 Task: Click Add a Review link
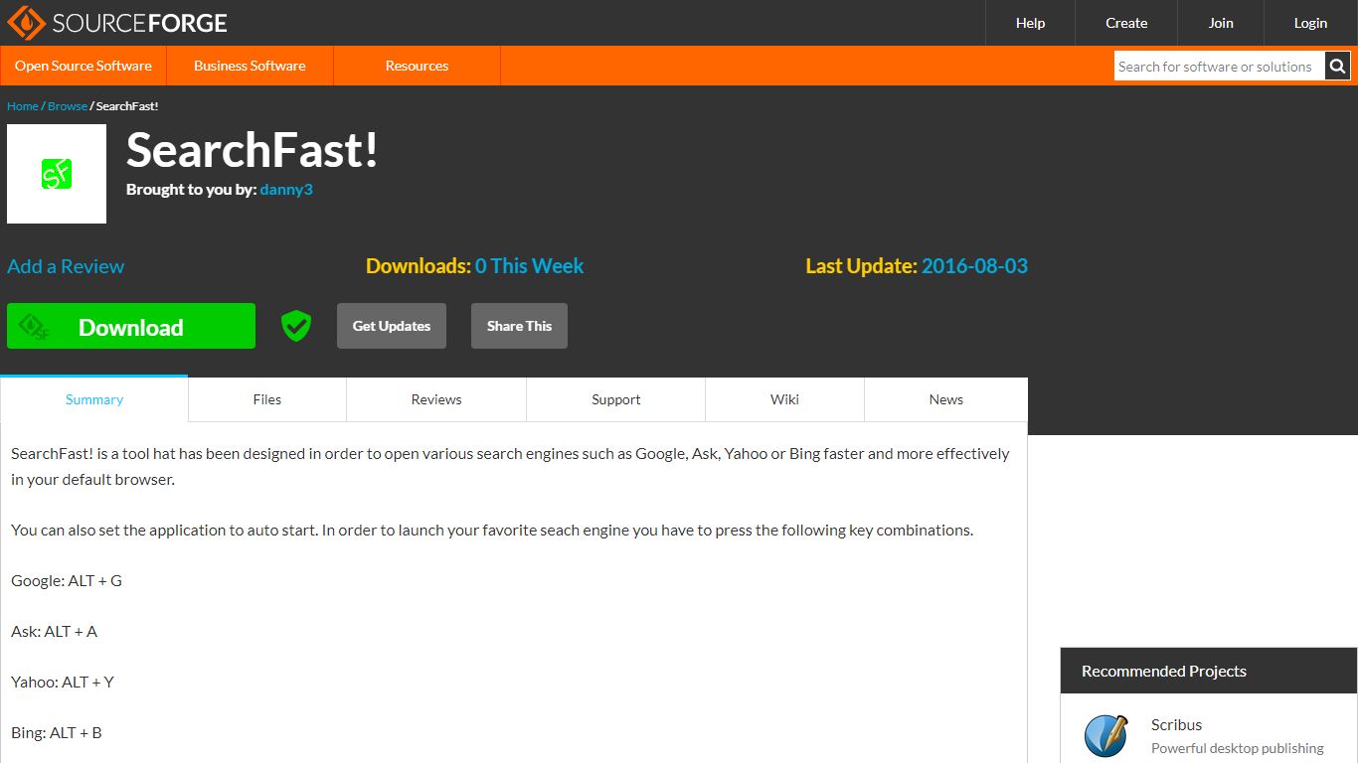[66, 266]
